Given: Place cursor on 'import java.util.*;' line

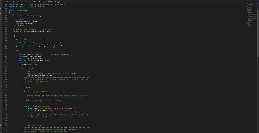Looking at the screenshot, I should tap(17, 7).
